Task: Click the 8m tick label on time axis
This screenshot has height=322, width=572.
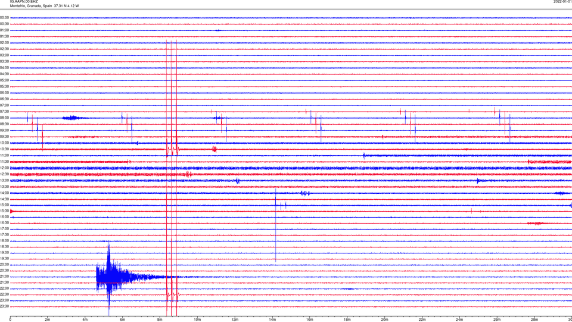Action: [x=160, y=320]
